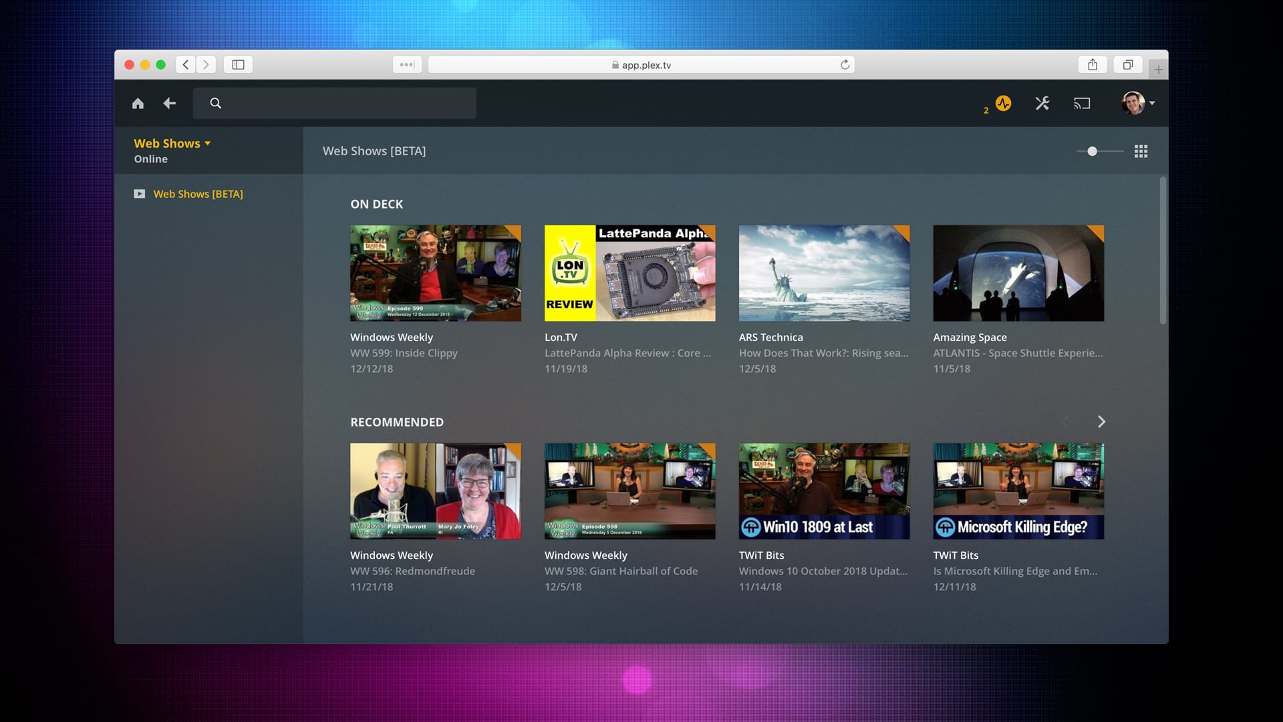This screenshot has height=722, width=1283.
Task: Select Web Shows [BETA] in sidebar
Action: [198, 194]
